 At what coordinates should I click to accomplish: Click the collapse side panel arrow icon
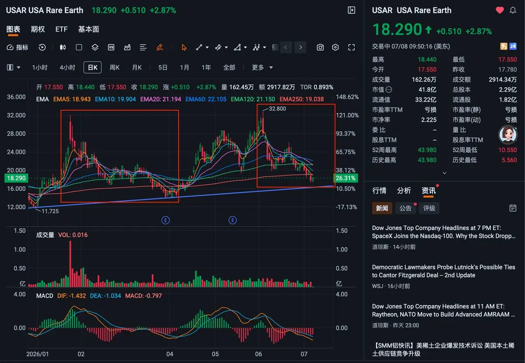(x=351, y=10)
